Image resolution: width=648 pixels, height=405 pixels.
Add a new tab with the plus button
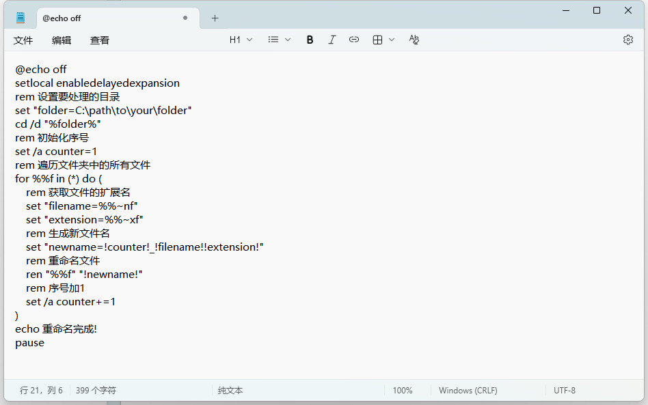(215, 18)
